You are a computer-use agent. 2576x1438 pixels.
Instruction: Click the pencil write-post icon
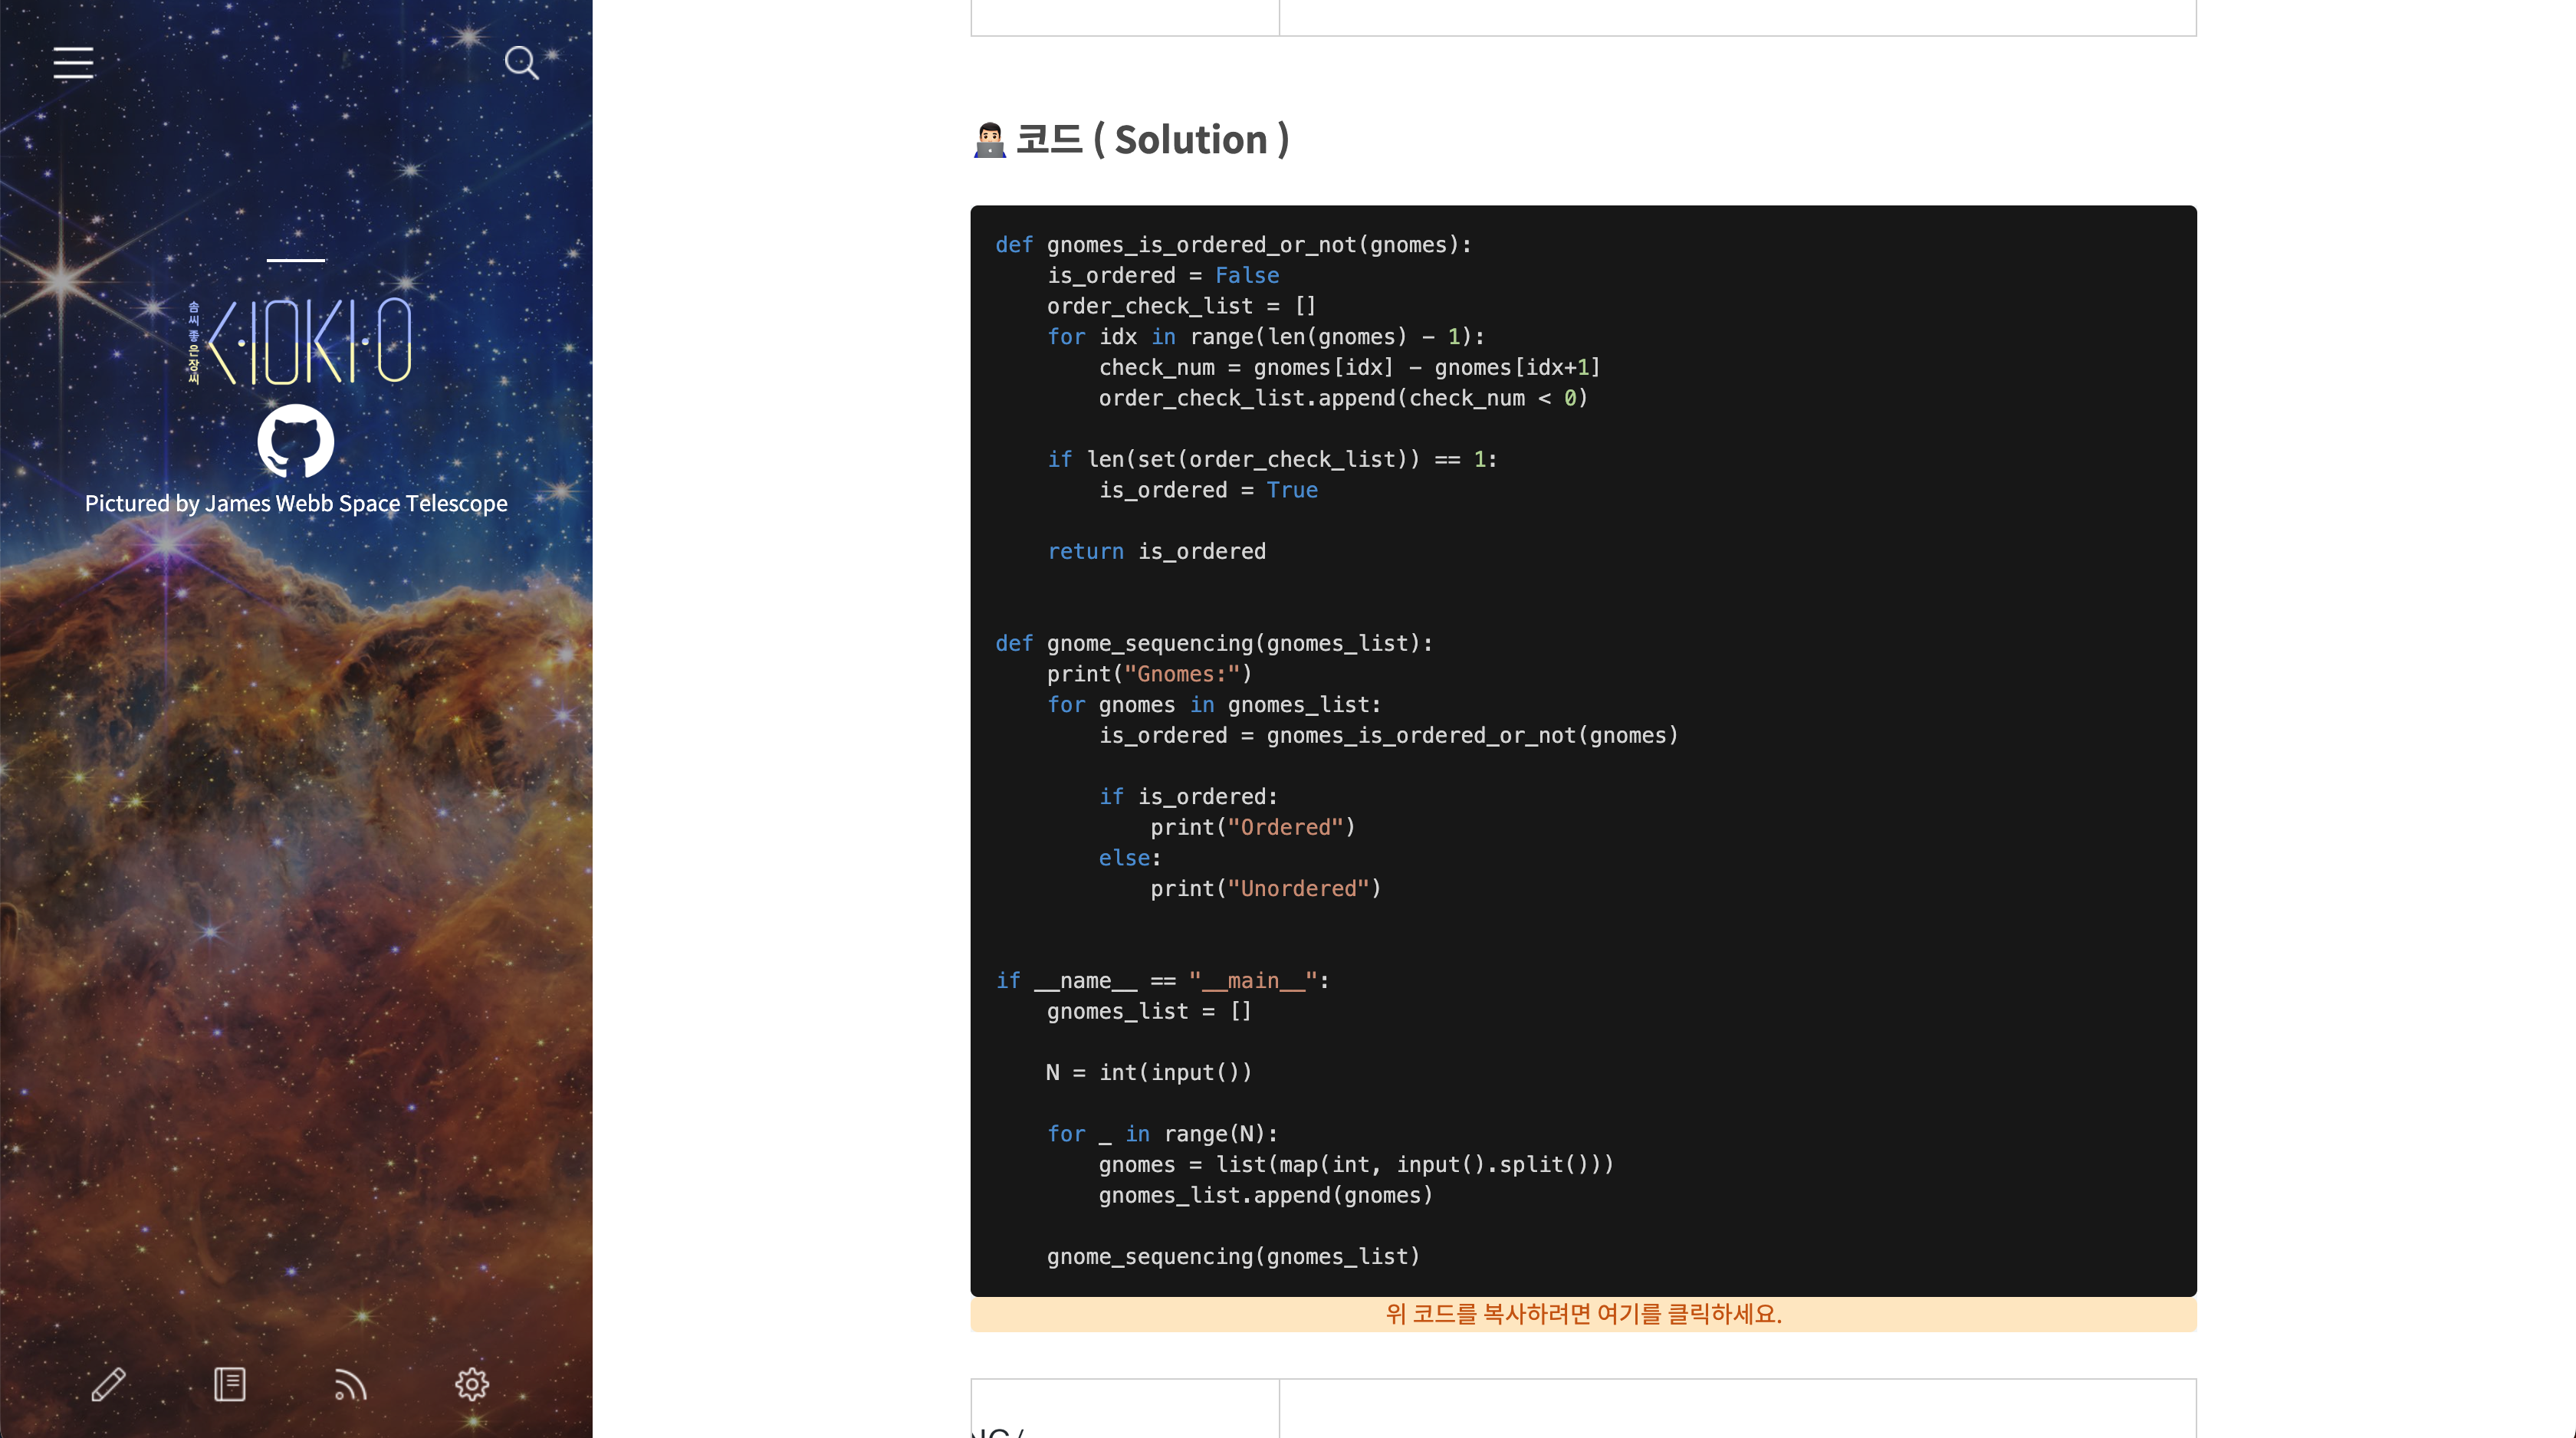coord(108,1385)
